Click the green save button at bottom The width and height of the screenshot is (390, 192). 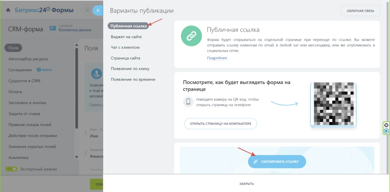(96, 184)
